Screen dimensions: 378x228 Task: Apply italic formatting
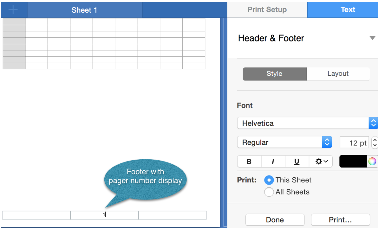[x=273, y=161]
